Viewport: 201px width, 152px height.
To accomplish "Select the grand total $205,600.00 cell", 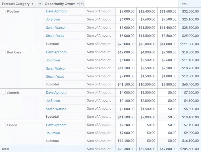I will pyautogui.click(x=189, y=149).
